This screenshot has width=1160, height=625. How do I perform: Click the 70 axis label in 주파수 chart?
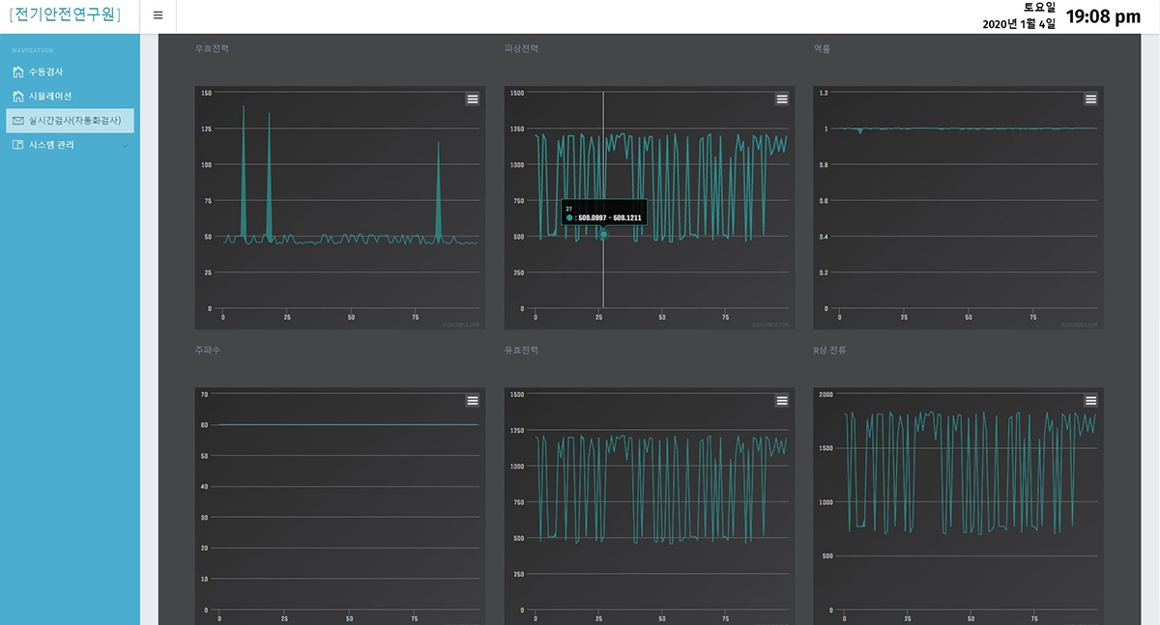tap(205, 394)
